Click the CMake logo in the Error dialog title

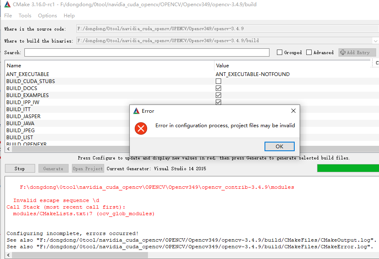click(x=136, y=111)
